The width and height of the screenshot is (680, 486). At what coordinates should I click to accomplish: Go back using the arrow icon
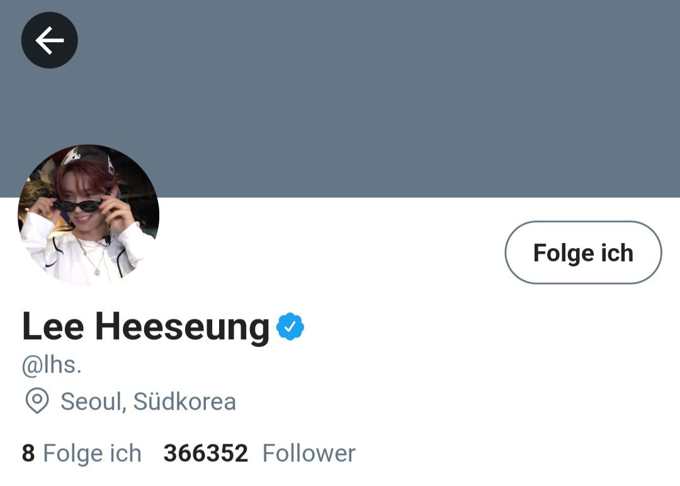point(50,40)
